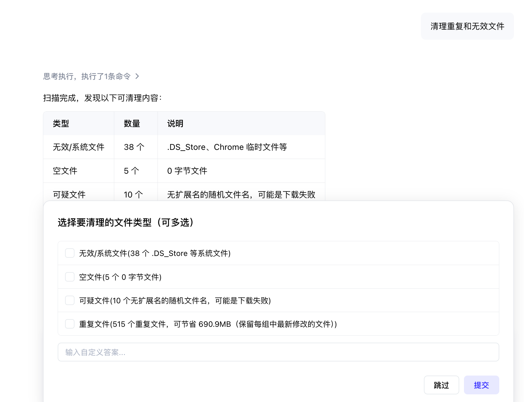
Task: Check the 无效/系统文件 checkbox
Action: 70,253
